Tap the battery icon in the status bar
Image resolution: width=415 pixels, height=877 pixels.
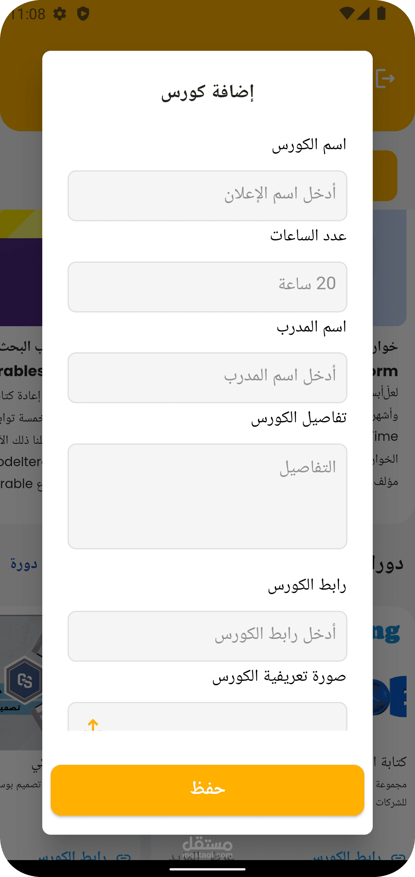click(x=381, y=13)
